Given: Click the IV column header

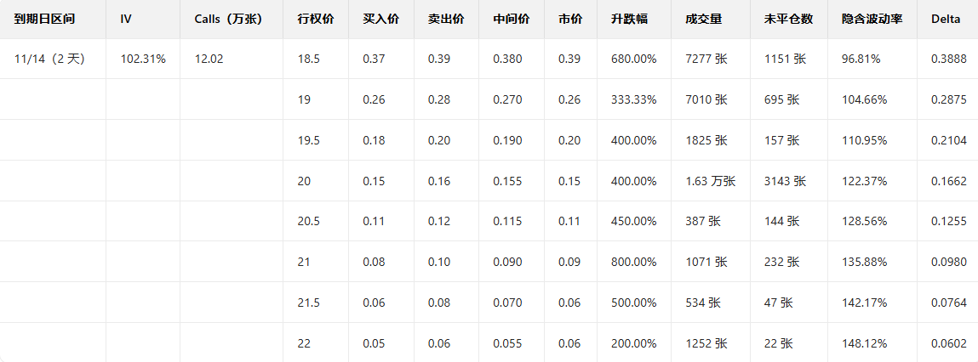Looking at the screenshot, I should pos(126,19).
